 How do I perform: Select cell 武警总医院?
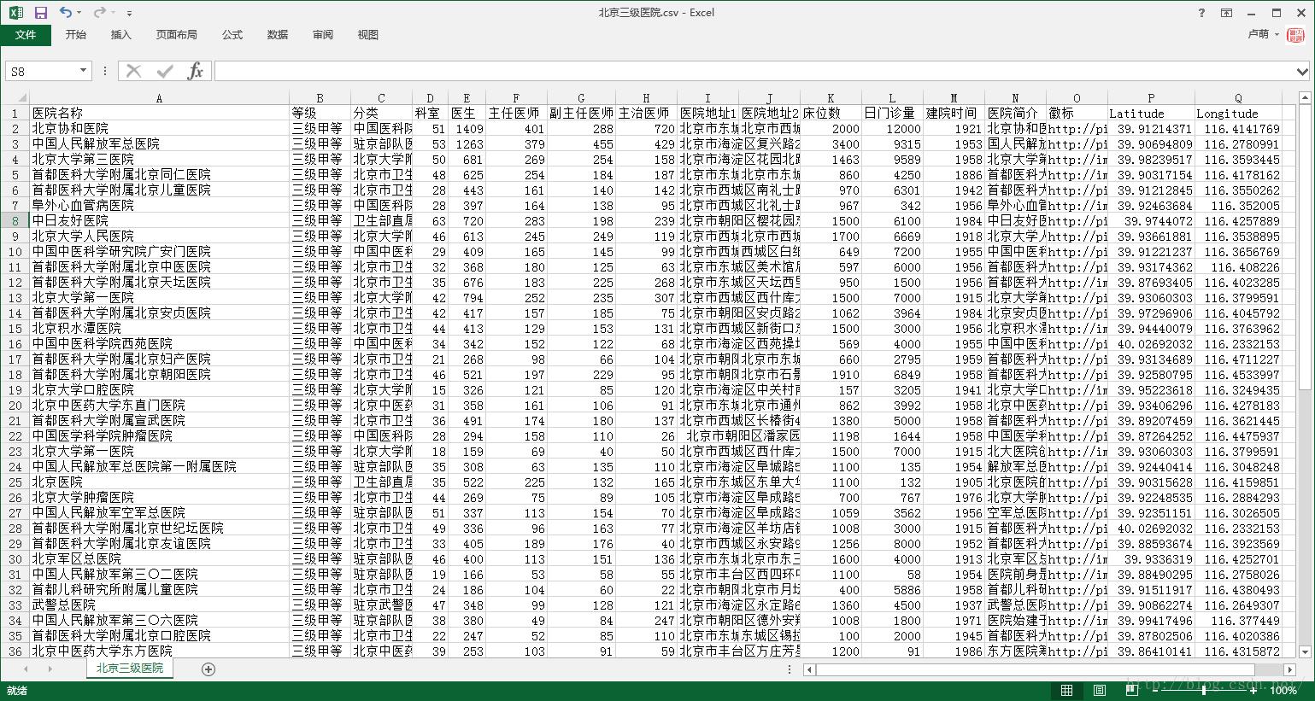tap(159, 605)
